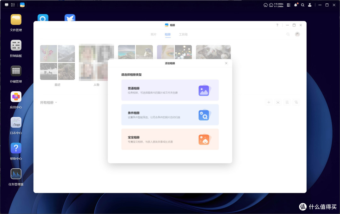Click the album app icon in top taskbar
Image resolution: width=340 pixels, height=214 pixels.
tap(22, 5)
